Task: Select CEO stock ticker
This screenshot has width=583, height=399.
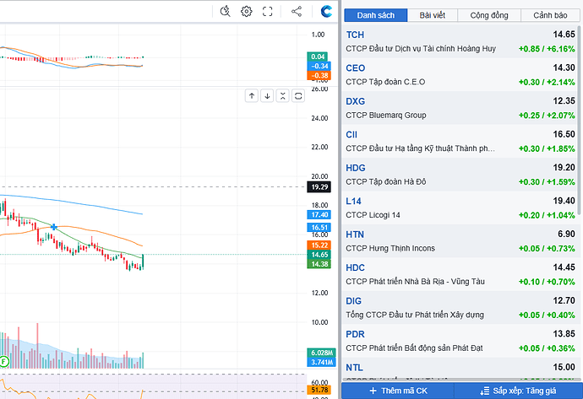Action: [x=356, y=68]
